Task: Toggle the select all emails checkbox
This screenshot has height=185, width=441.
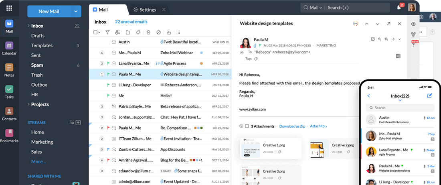Action: click(x=95, y=33)
